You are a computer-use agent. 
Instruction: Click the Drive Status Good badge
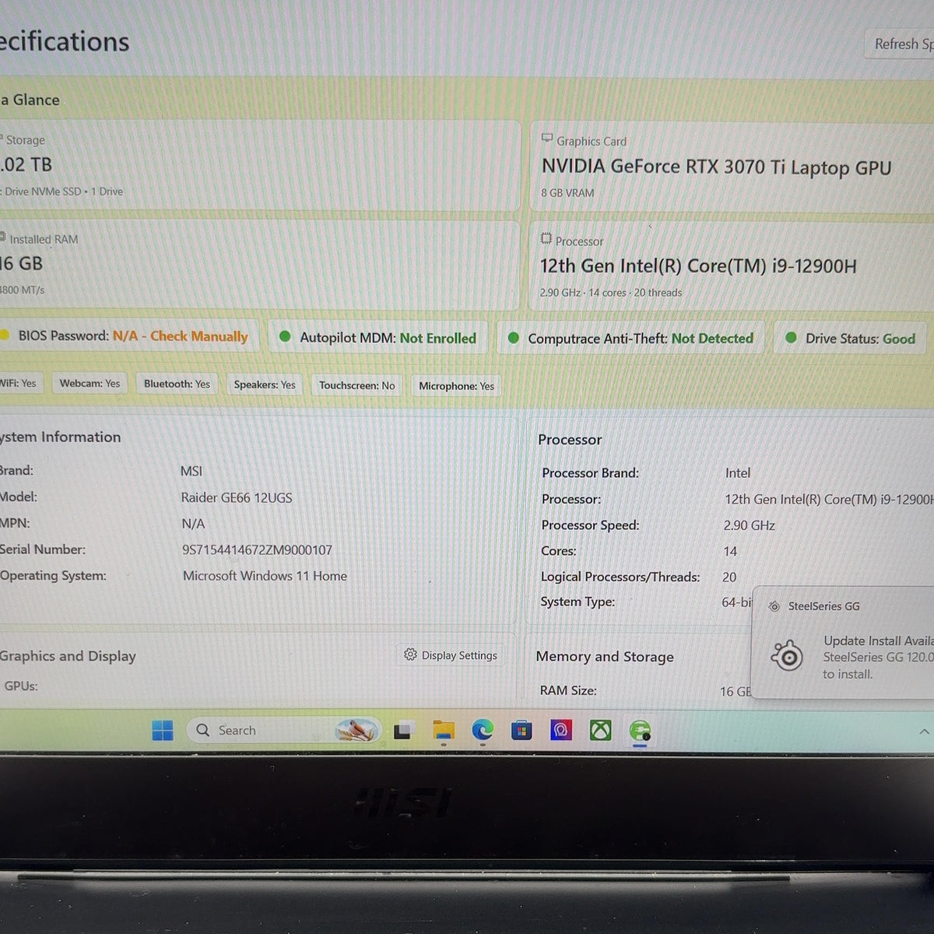coord(851,339)
